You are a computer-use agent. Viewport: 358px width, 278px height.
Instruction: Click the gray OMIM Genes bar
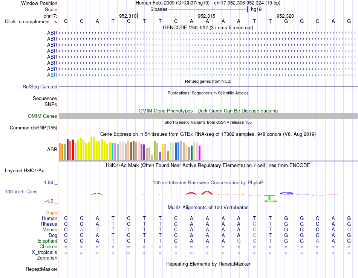click(208, 116)
